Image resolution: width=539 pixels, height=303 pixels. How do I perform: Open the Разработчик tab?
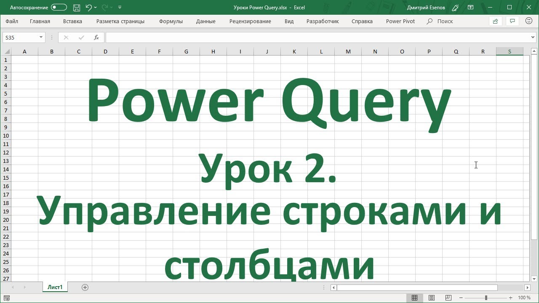(323, 21)
